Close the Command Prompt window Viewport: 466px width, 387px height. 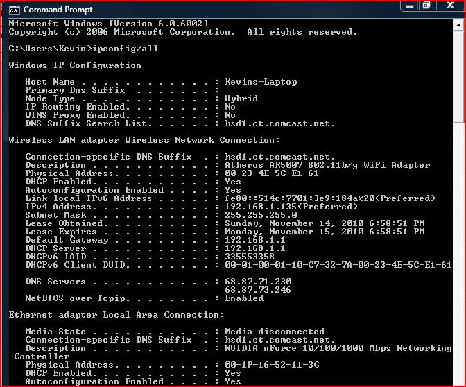449,6
